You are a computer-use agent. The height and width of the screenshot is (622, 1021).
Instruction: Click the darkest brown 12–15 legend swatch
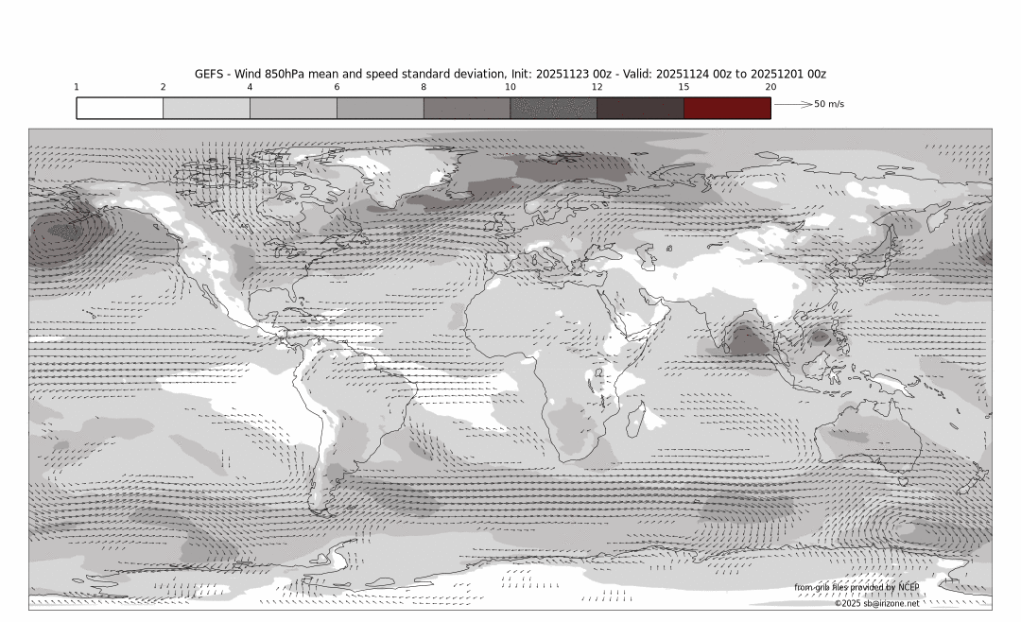(640, 108)
